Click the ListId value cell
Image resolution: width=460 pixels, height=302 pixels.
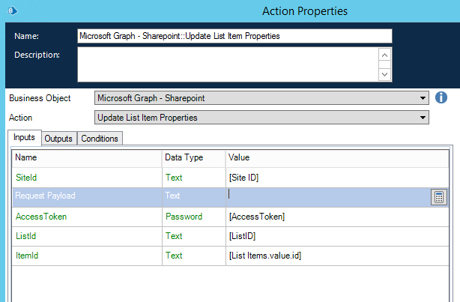[x=330, y=236]
